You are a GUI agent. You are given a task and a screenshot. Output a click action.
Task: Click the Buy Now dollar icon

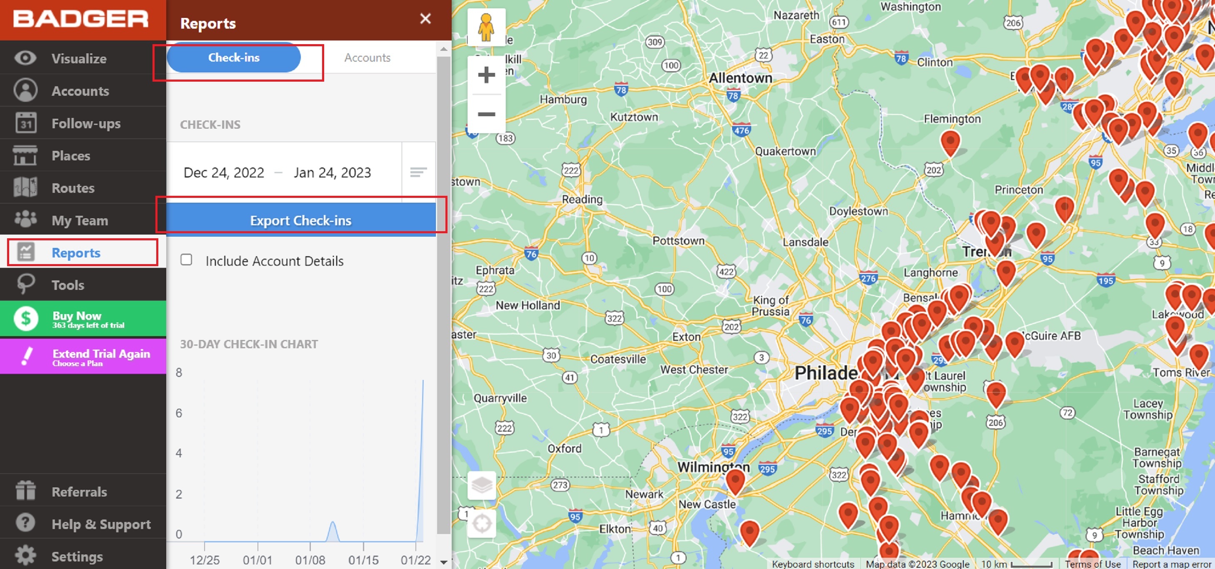point(25,319)
